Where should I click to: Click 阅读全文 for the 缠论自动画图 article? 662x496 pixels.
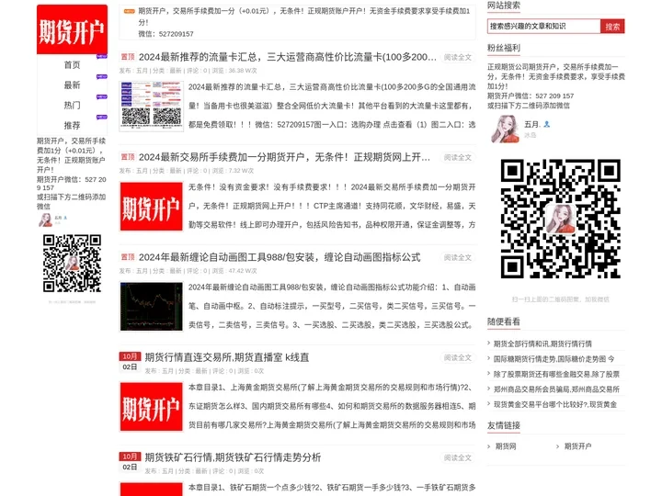click(457, 257)
